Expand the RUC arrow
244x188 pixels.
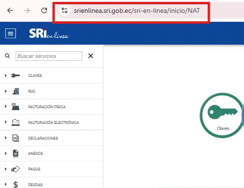point(6,91)
